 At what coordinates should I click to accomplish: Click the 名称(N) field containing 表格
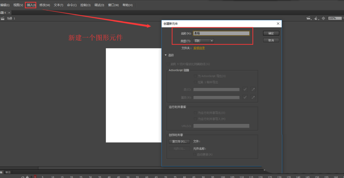221,33
